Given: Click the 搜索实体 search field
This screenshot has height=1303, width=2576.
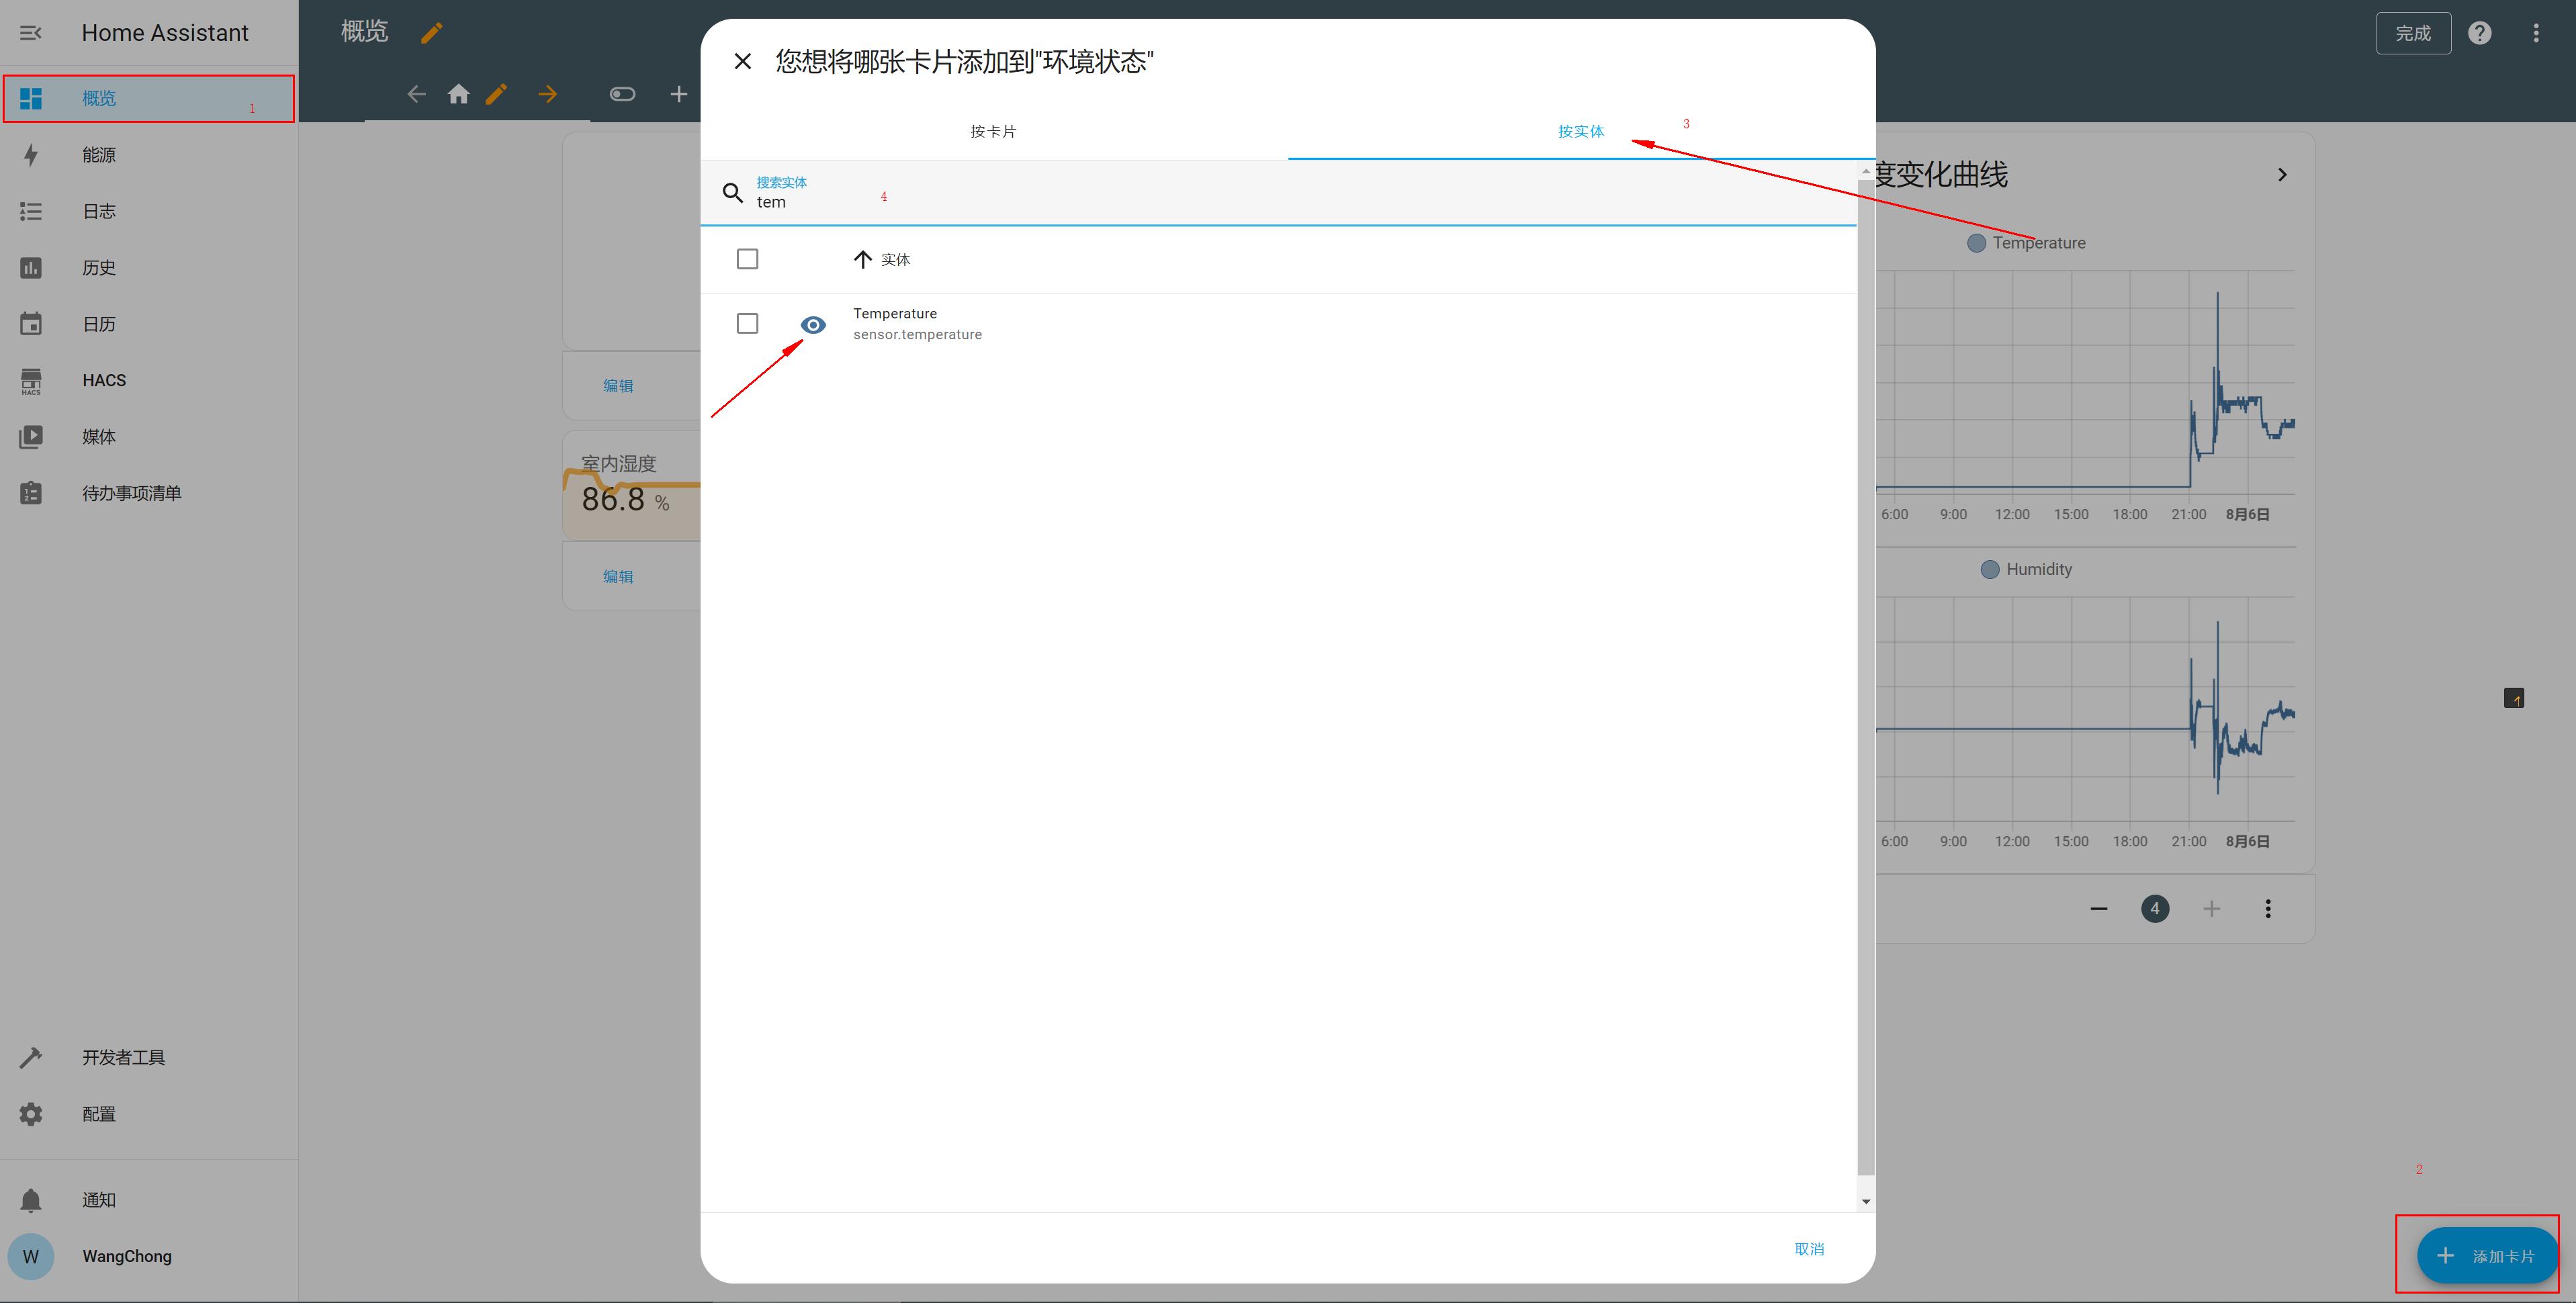Looking at the screenshot, I should click(x=1278, y=193).
